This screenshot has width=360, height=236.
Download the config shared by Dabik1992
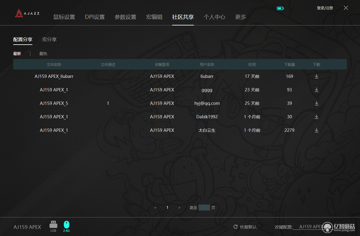pos(316,117)
